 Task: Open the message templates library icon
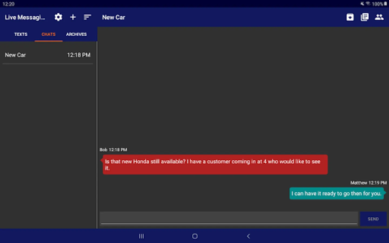coord(365,17)
